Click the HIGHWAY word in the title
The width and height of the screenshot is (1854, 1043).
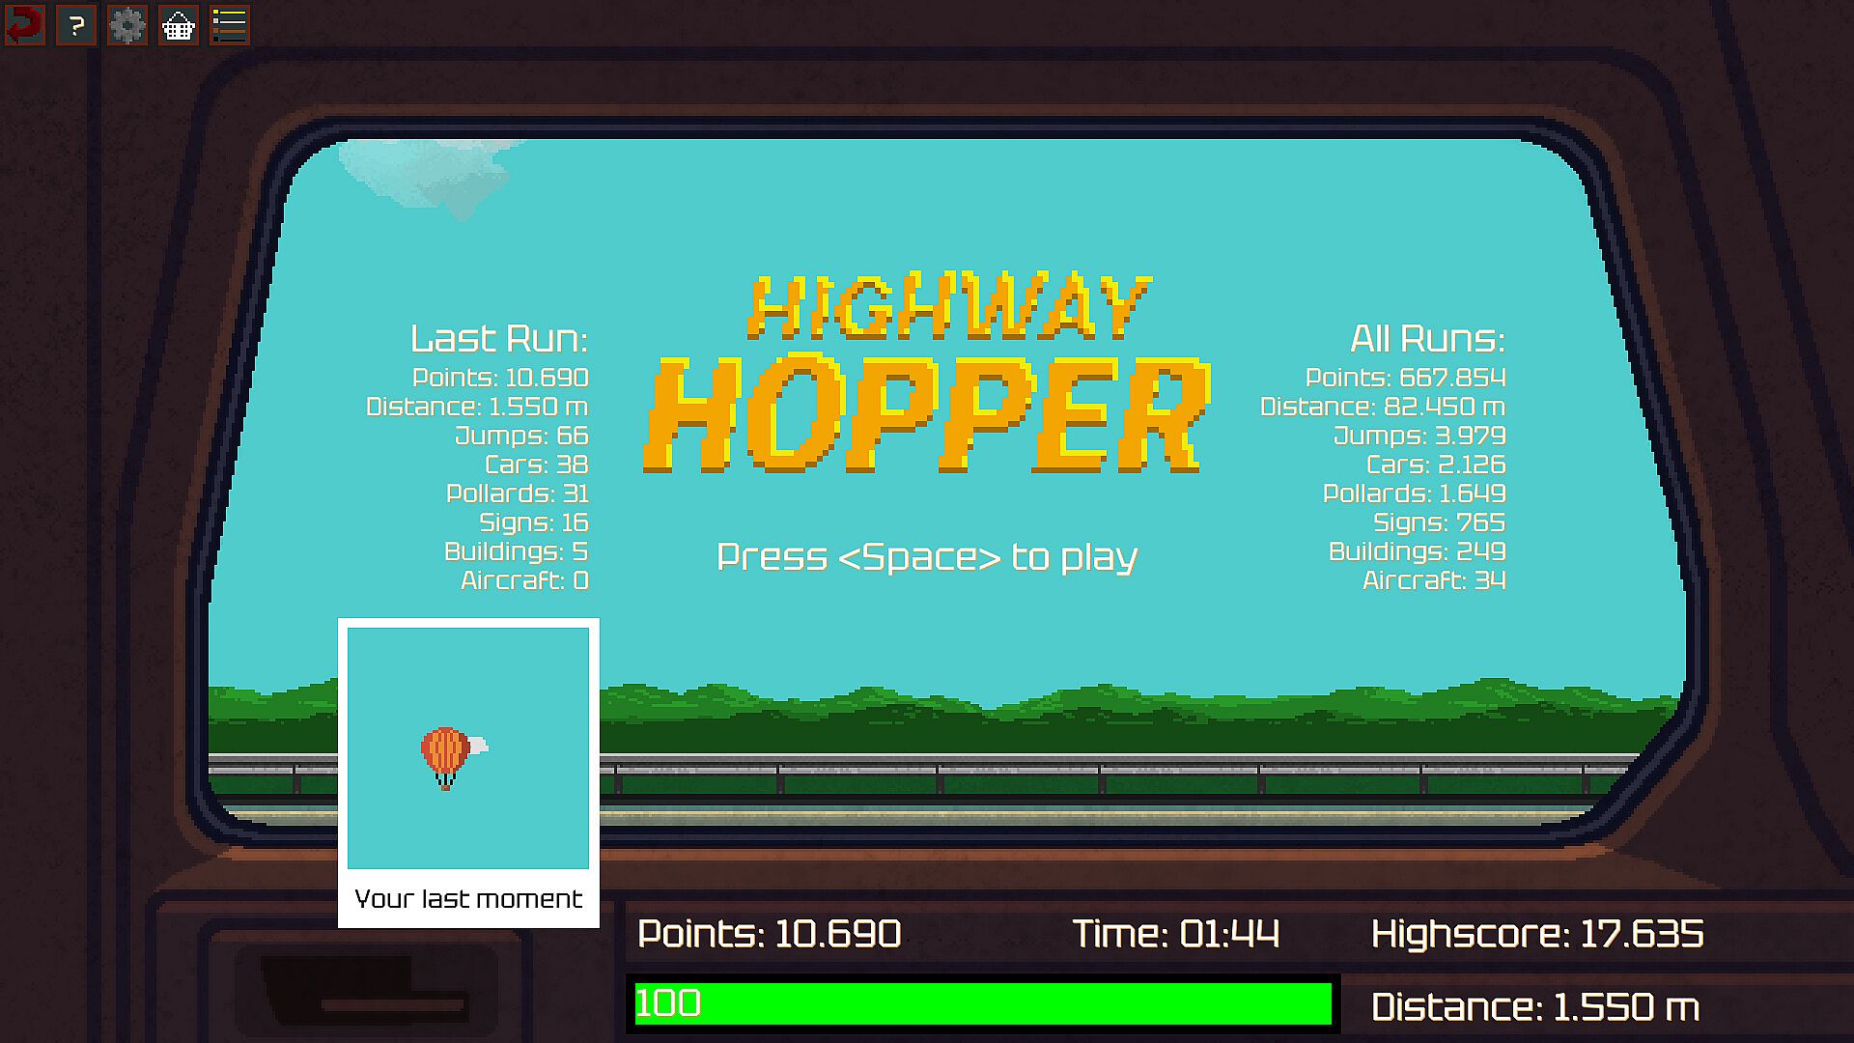[949, 307]
